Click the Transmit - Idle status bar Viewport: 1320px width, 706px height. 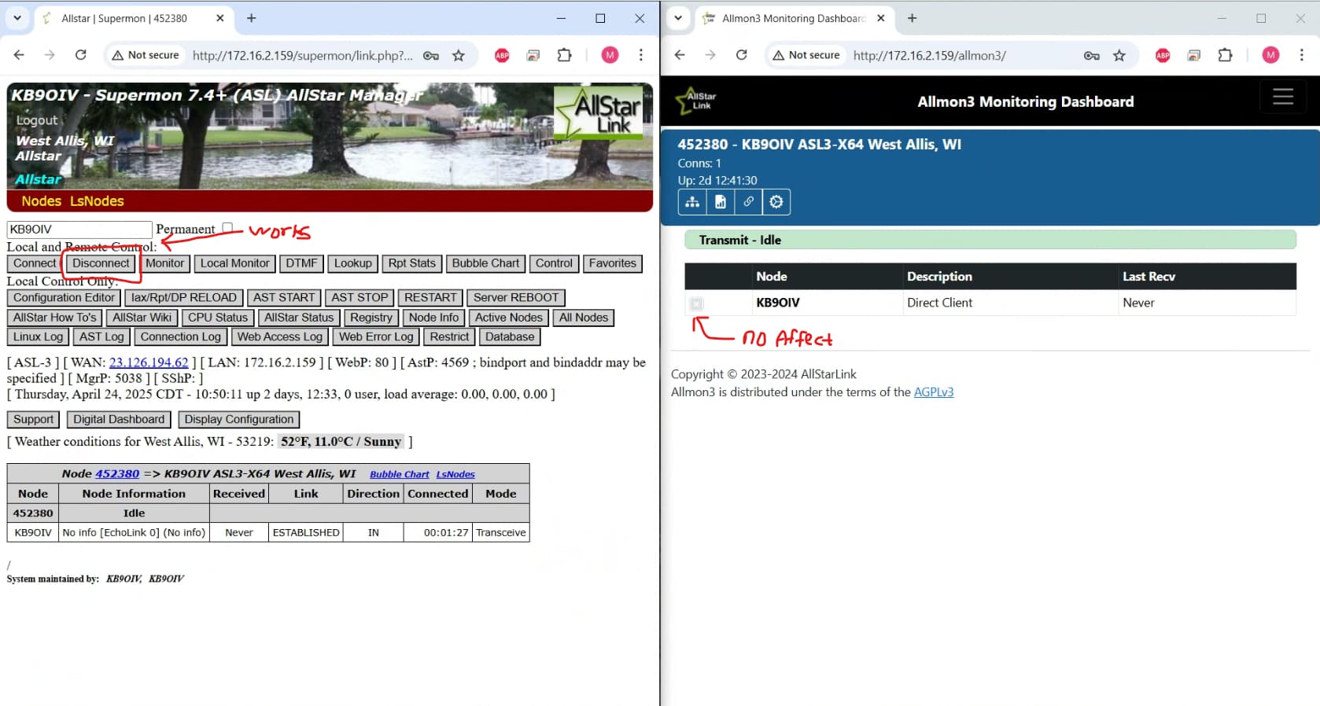point(990,240)
